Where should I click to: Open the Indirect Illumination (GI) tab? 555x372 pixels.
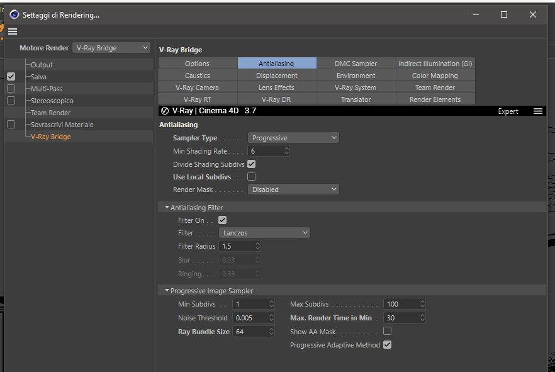(435, 64)
